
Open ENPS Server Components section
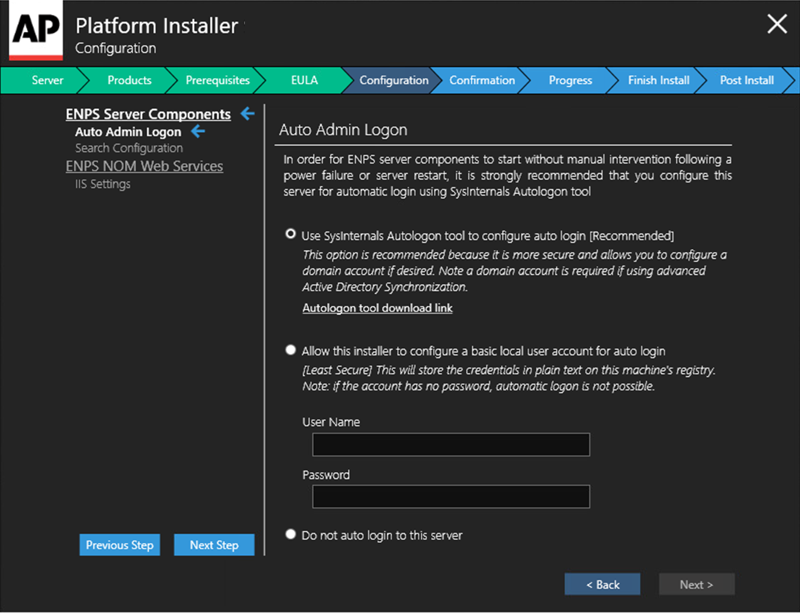tap(148, 114)
